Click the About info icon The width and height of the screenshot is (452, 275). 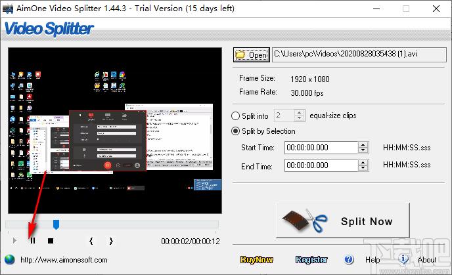click(x=403, y=259)
